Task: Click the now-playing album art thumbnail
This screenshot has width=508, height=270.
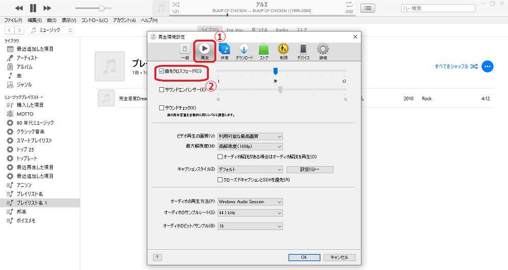Action: point(161,8)
